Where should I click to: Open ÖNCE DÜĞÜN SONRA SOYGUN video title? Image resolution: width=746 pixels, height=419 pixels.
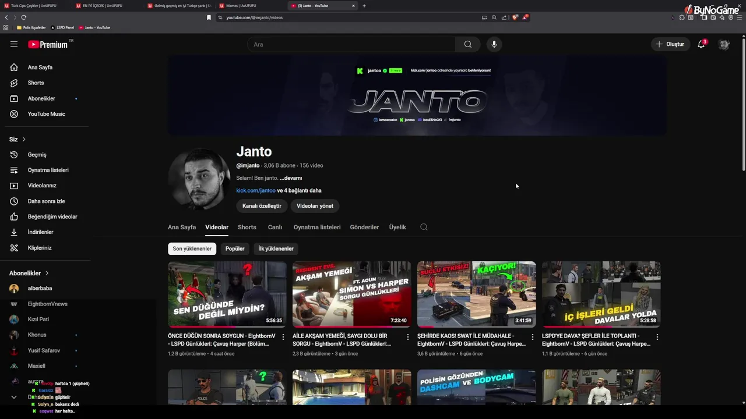(221, 340)
